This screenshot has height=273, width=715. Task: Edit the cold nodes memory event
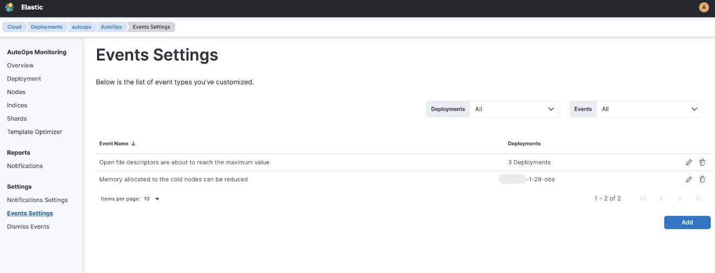[x=689, y=180]
